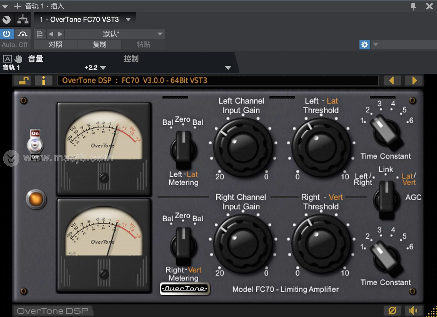Image resolution: width=437 pixels, height=317 pixels.
Task: Select the hand touch tool icon
Action: pyautogui.click(x=19, y=59)
